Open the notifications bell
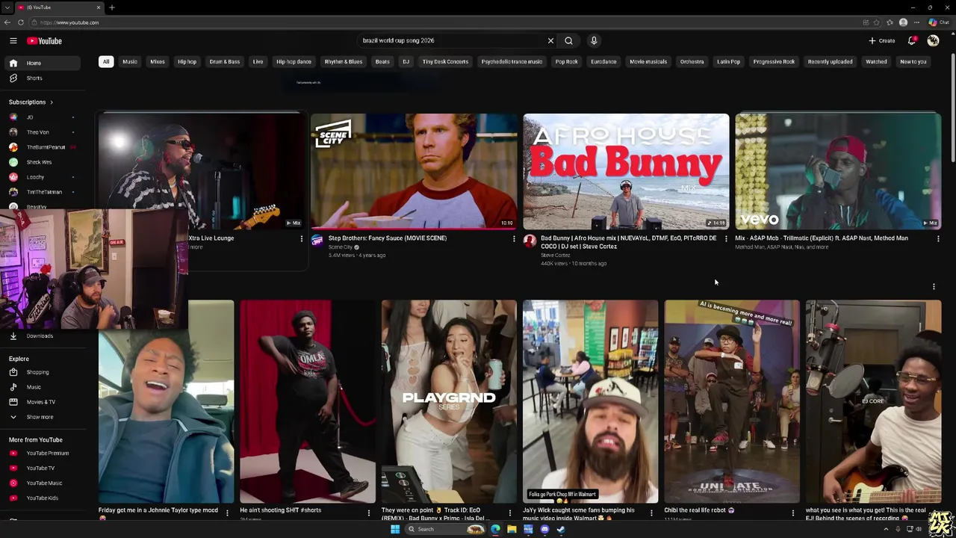Image resolution: width=956 pixels, height=538 pixels. point(912,40)
